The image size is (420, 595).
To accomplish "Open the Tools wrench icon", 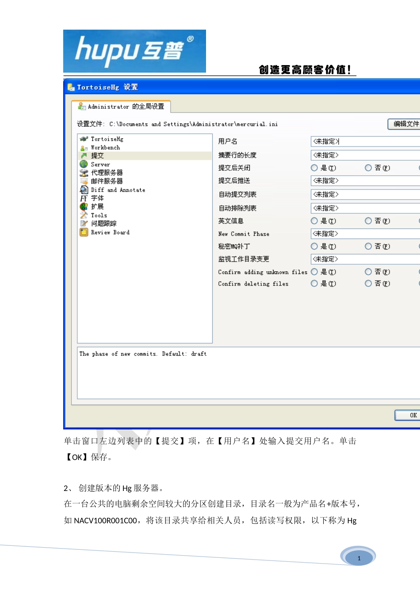I will (84, 215).
